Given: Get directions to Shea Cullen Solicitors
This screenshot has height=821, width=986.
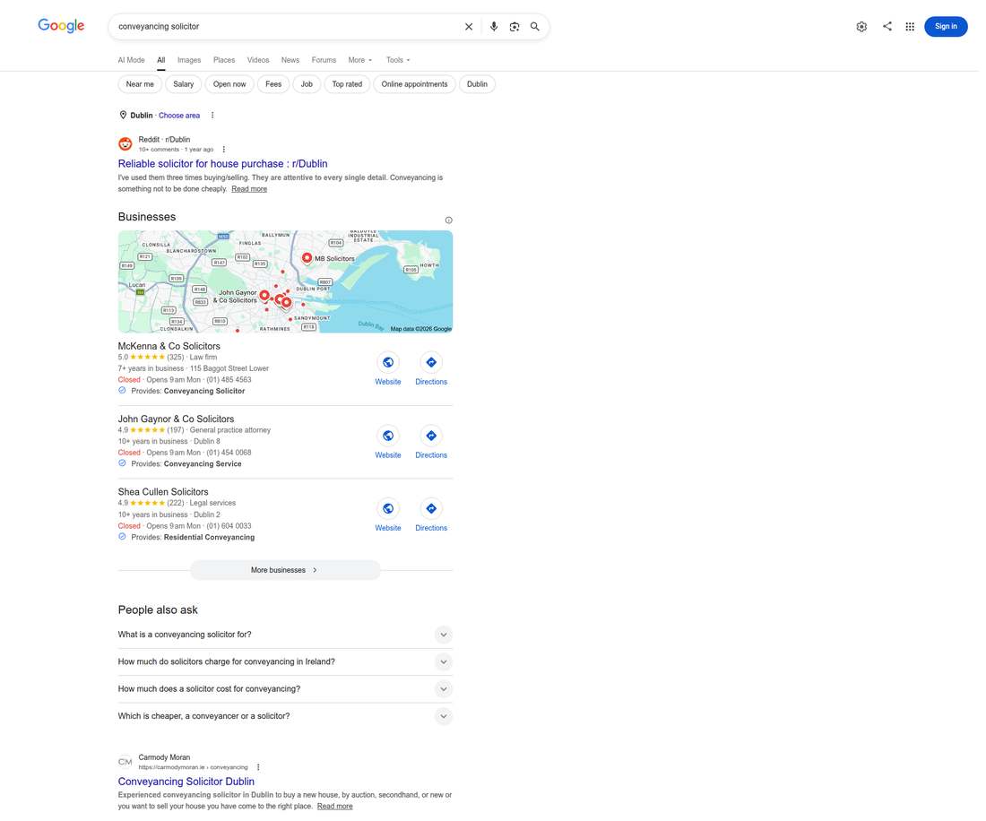Looking at the screenshot, I should click(431, 508).
